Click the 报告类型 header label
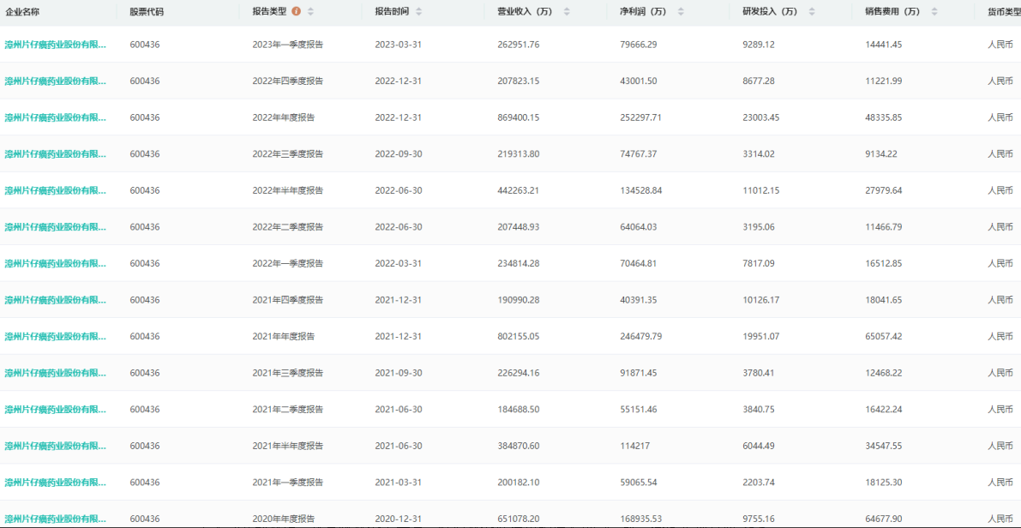 269,12
